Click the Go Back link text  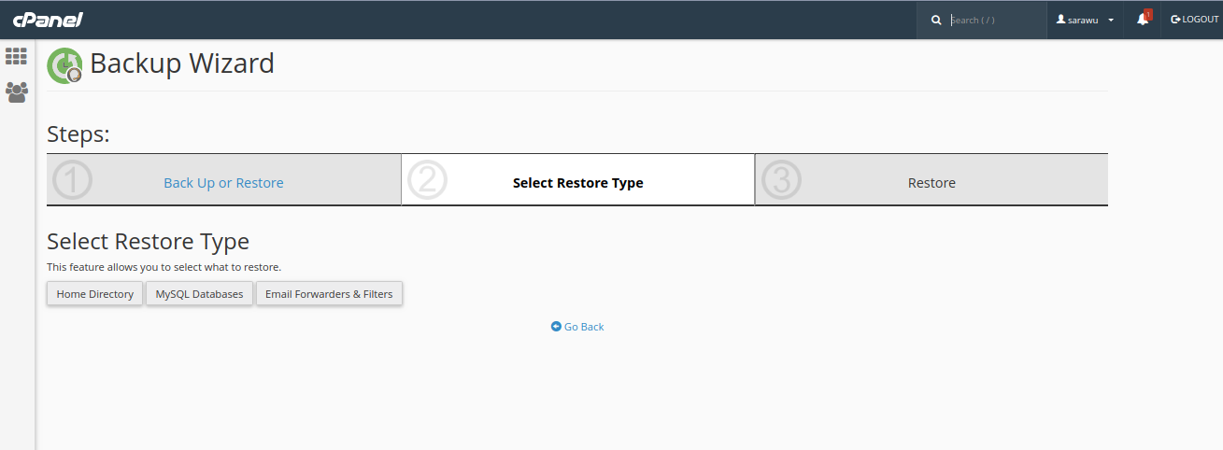(584, 327)
